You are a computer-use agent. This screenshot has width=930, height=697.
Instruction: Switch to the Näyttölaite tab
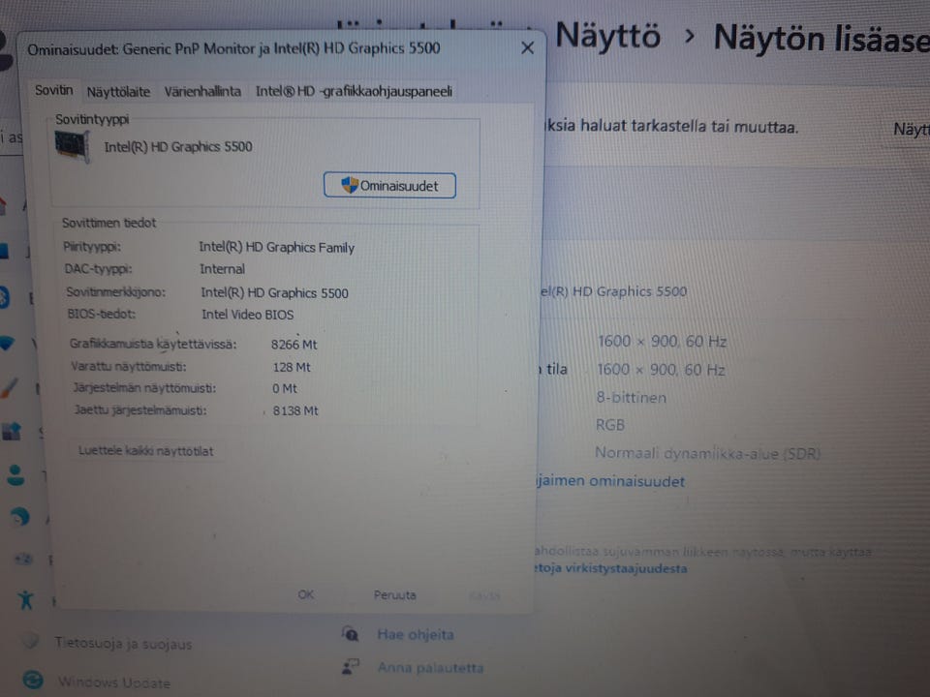click(x=118, y=92)
